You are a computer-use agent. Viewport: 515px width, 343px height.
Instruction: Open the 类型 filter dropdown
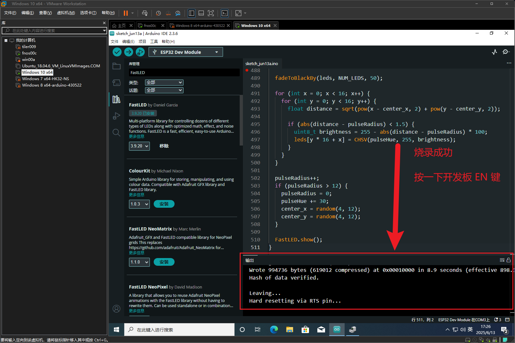[164, 82]
